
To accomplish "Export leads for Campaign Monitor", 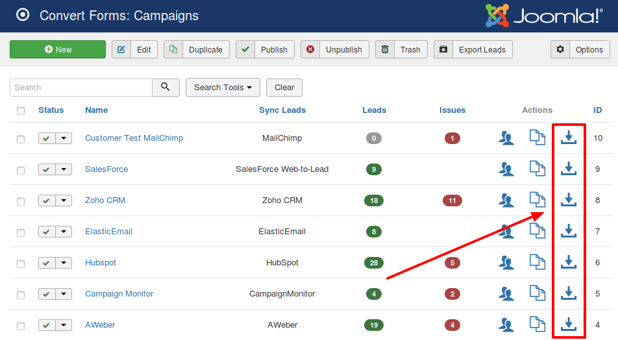I will click(569, 293).
